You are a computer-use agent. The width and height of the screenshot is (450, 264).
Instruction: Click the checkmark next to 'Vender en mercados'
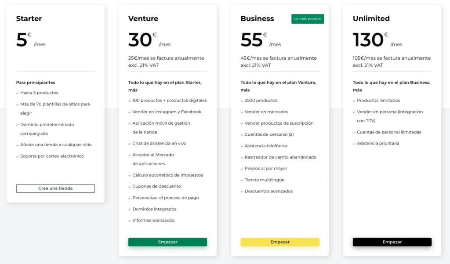[242, 112]
